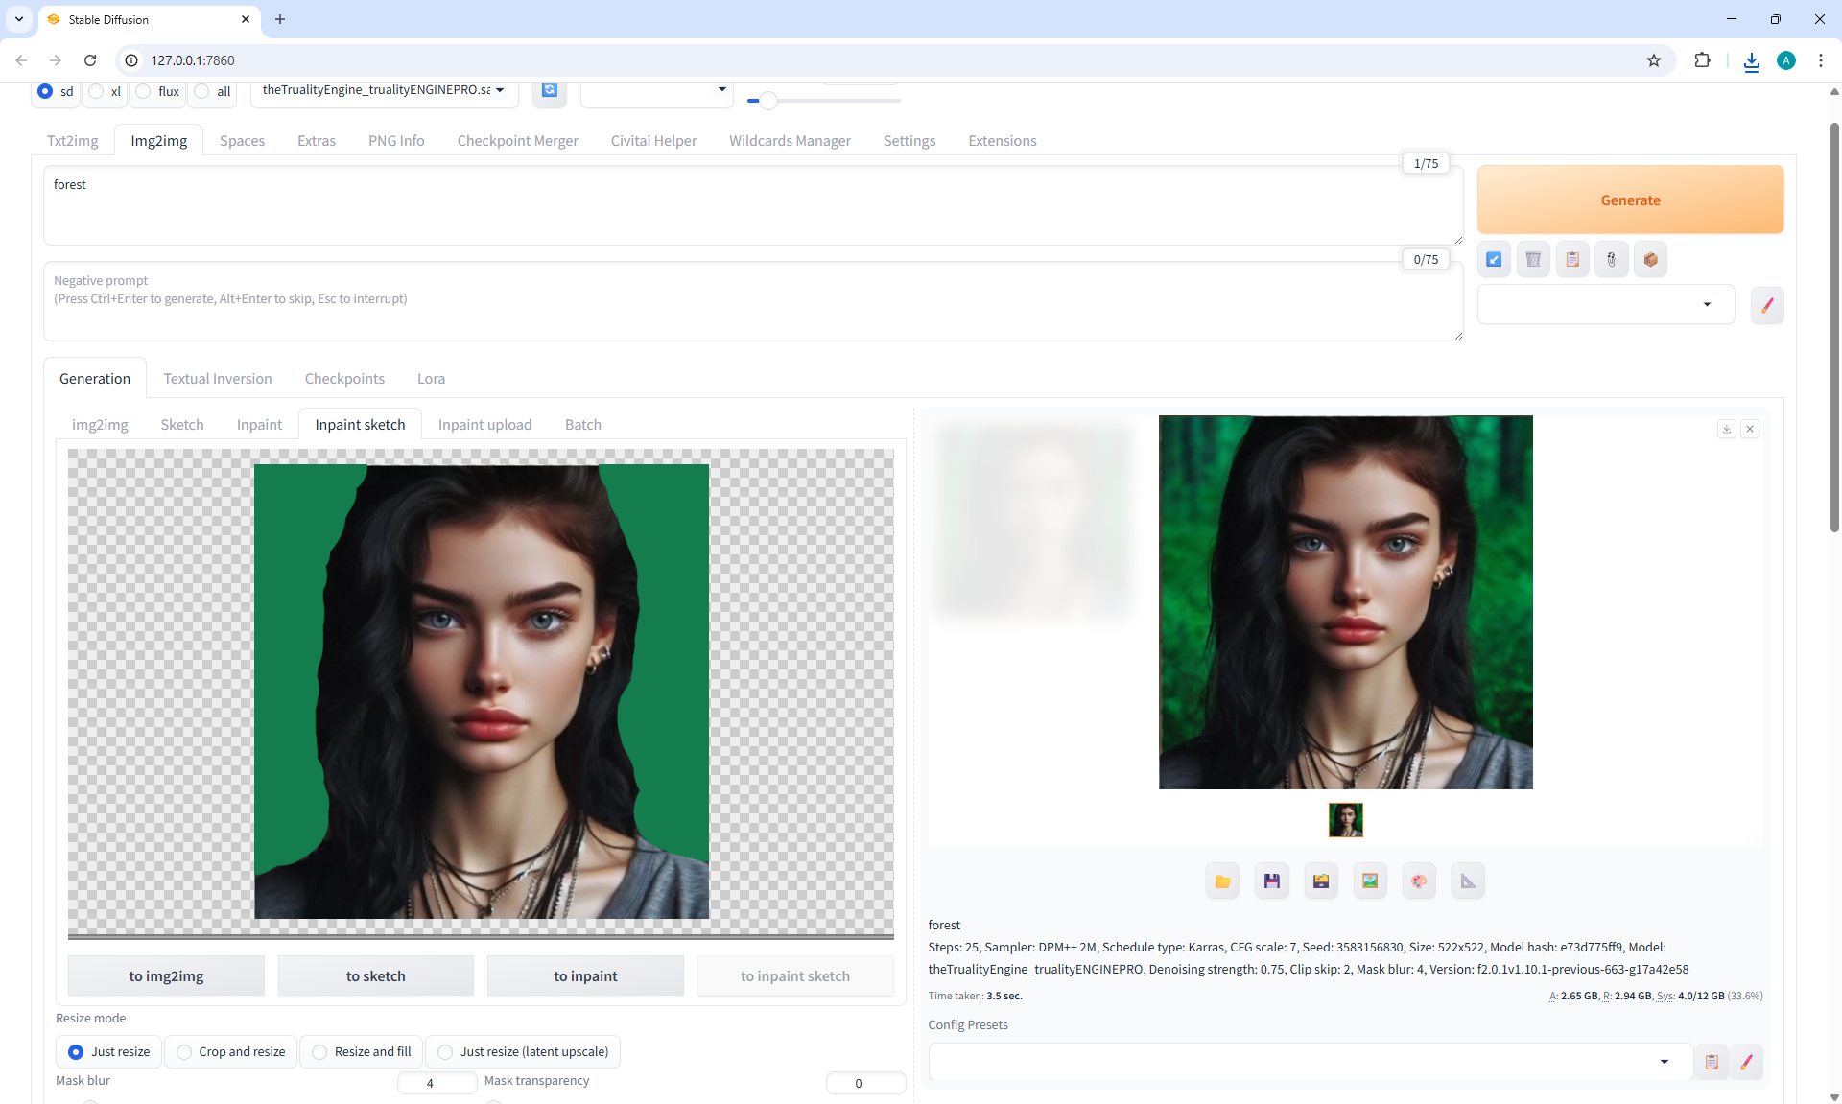
Task: Click the to inpaint button
Action: click(x=585, y=975)
